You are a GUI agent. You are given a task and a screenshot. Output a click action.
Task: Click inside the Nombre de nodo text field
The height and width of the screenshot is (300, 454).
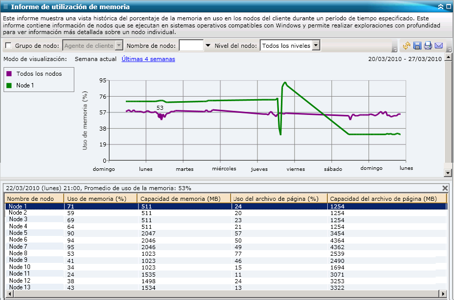[191, 46]
